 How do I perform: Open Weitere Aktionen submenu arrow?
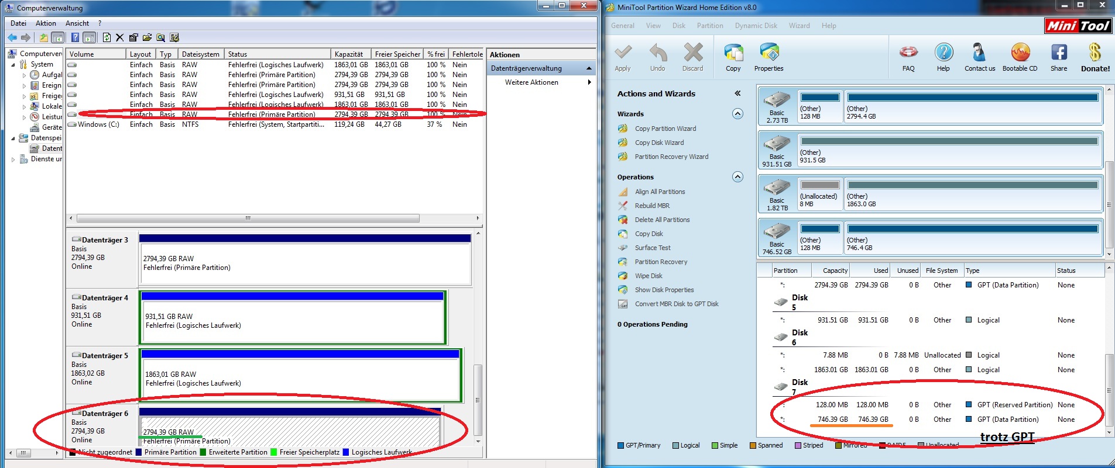click(x=589, y=82)
